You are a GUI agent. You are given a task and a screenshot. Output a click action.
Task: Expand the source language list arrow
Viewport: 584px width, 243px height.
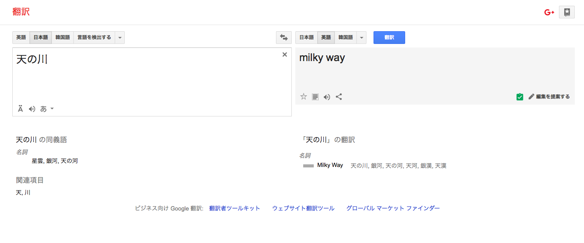[x=120, y=38]
